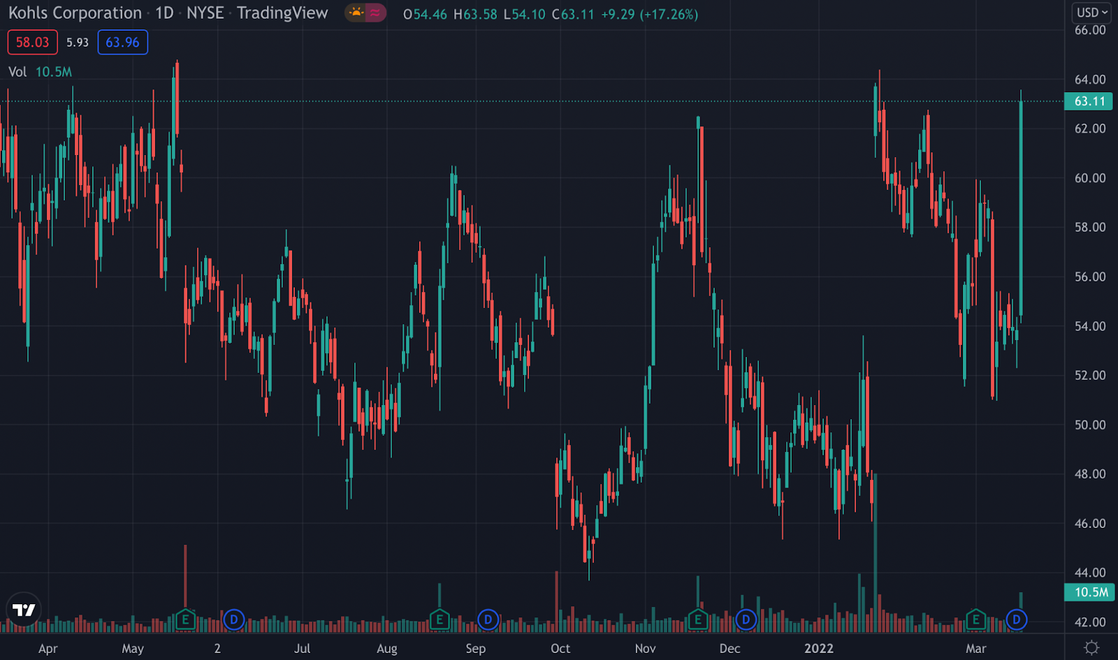Click the NYSE exchange label

coord(205,13)
